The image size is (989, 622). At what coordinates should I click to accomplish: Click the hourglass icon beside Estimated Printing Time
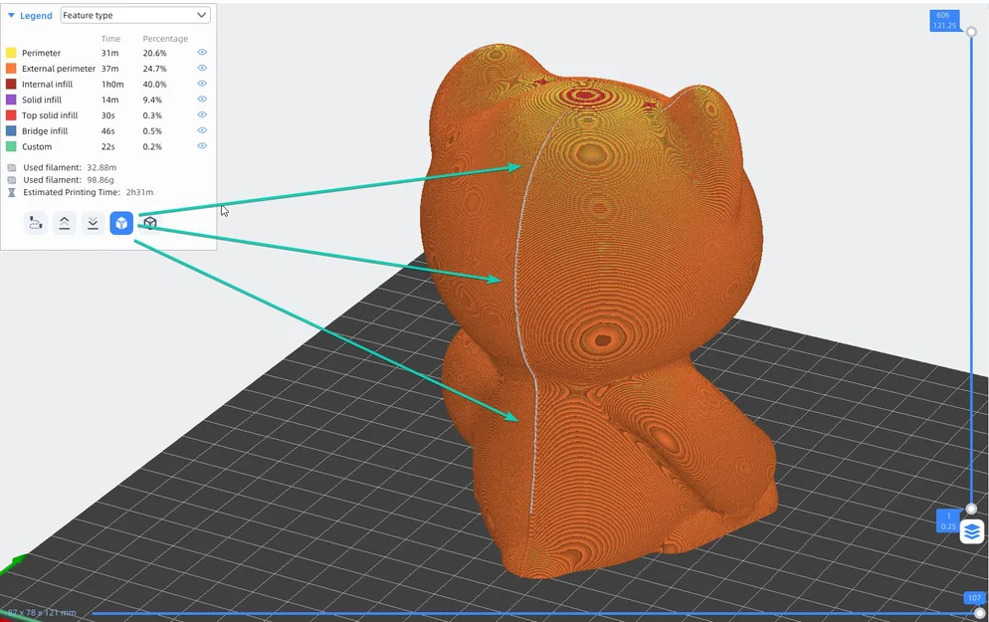(x=11, y=192)
